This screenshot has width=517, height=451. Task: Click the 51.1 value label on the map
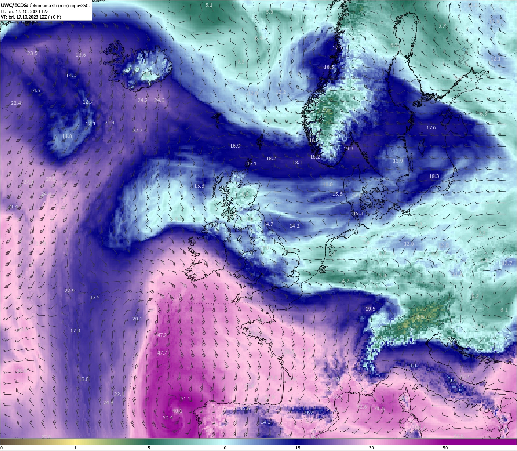point(185,398)
